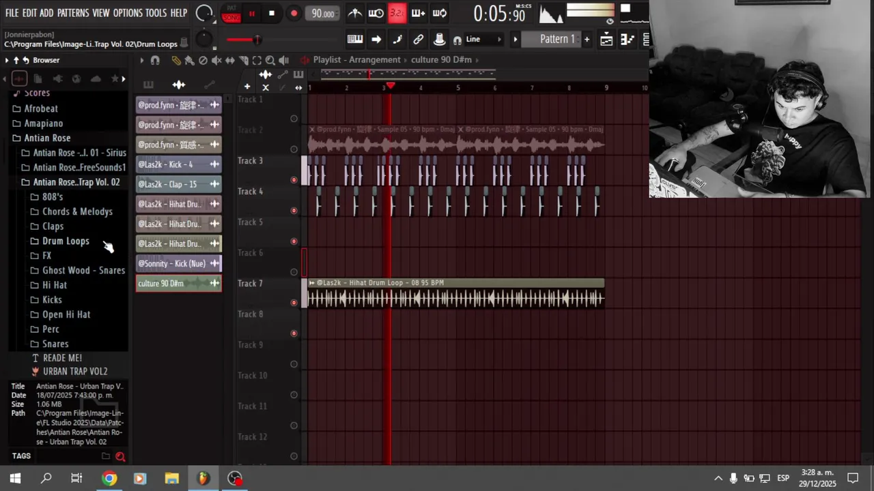Viewport: 874px width, 491px height.
Task: Add a new pattern with the plus button
Action: [587, 40]
